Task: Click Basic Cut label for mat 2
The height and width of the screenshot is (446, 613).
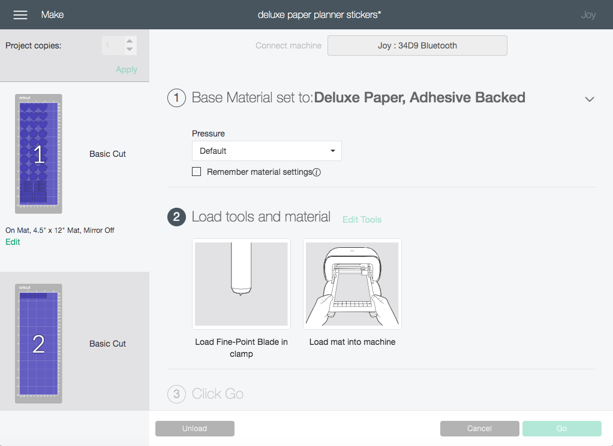Action: [107, 344]
